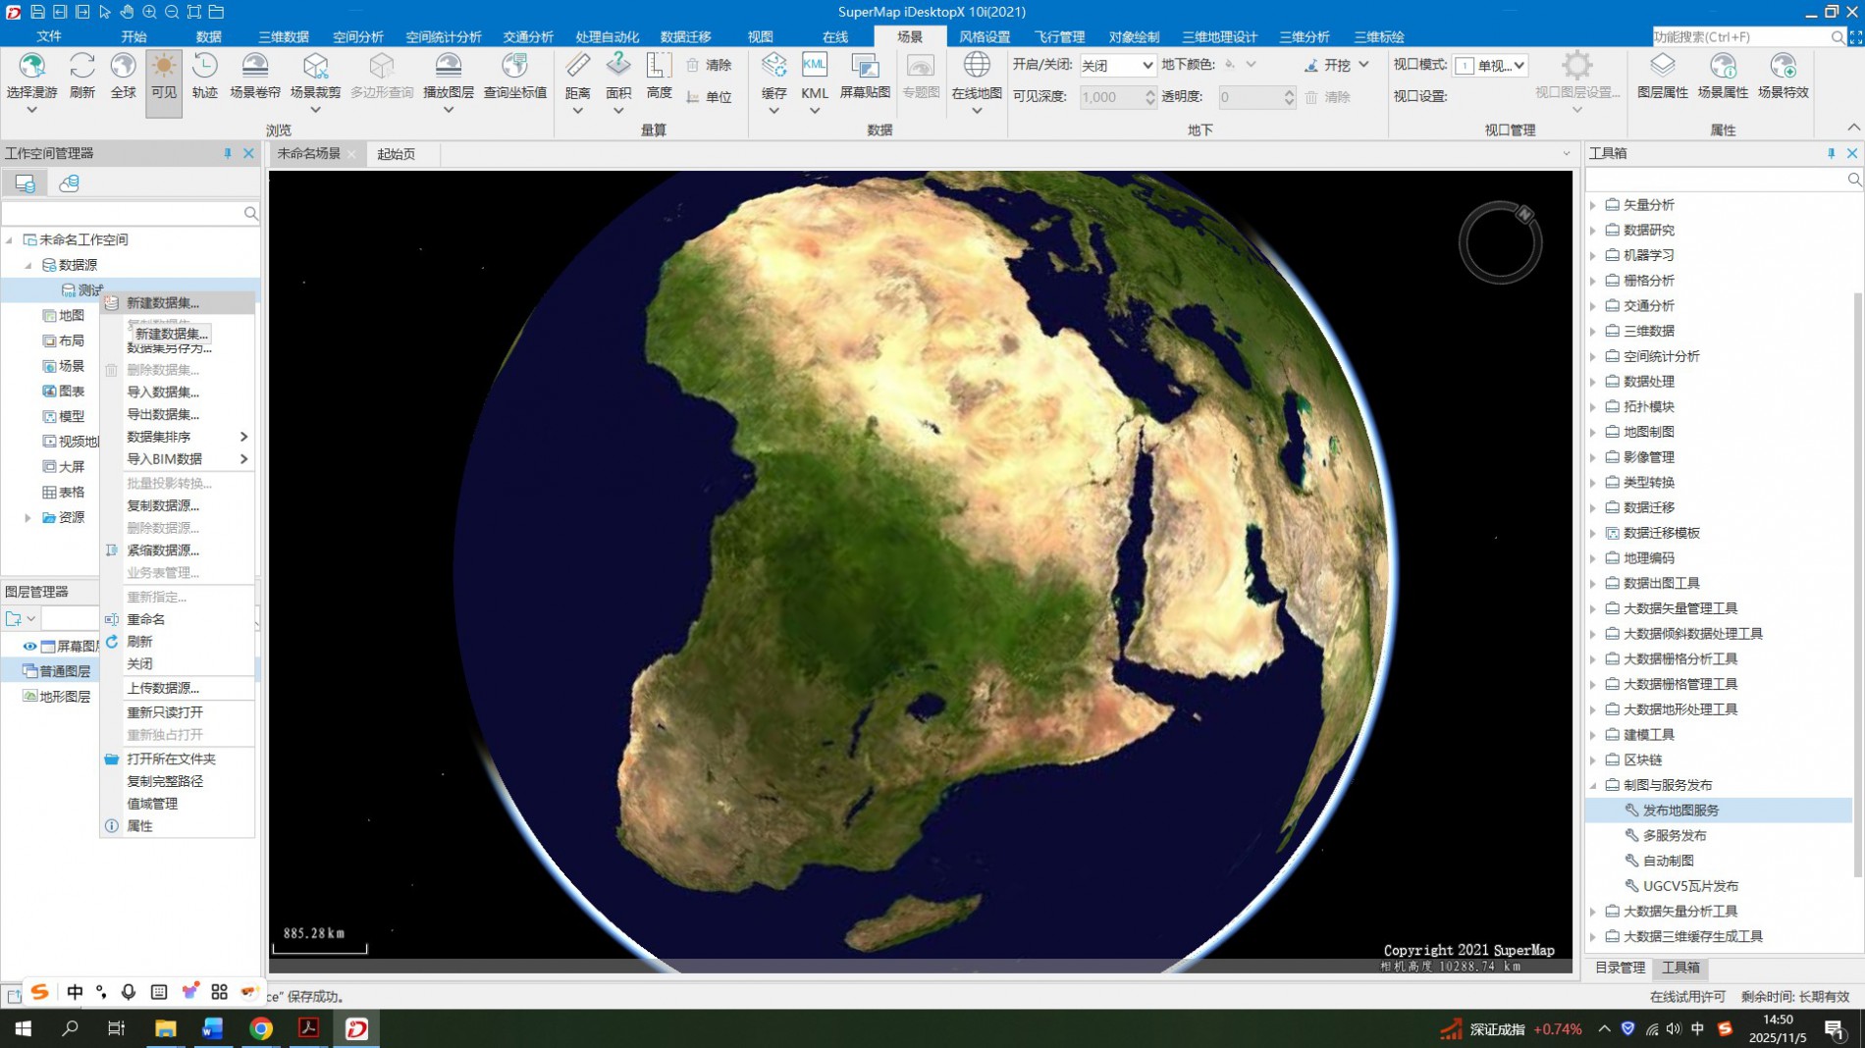
Task: Open the underground on/off dropdown
Action: pos(1117,65)
